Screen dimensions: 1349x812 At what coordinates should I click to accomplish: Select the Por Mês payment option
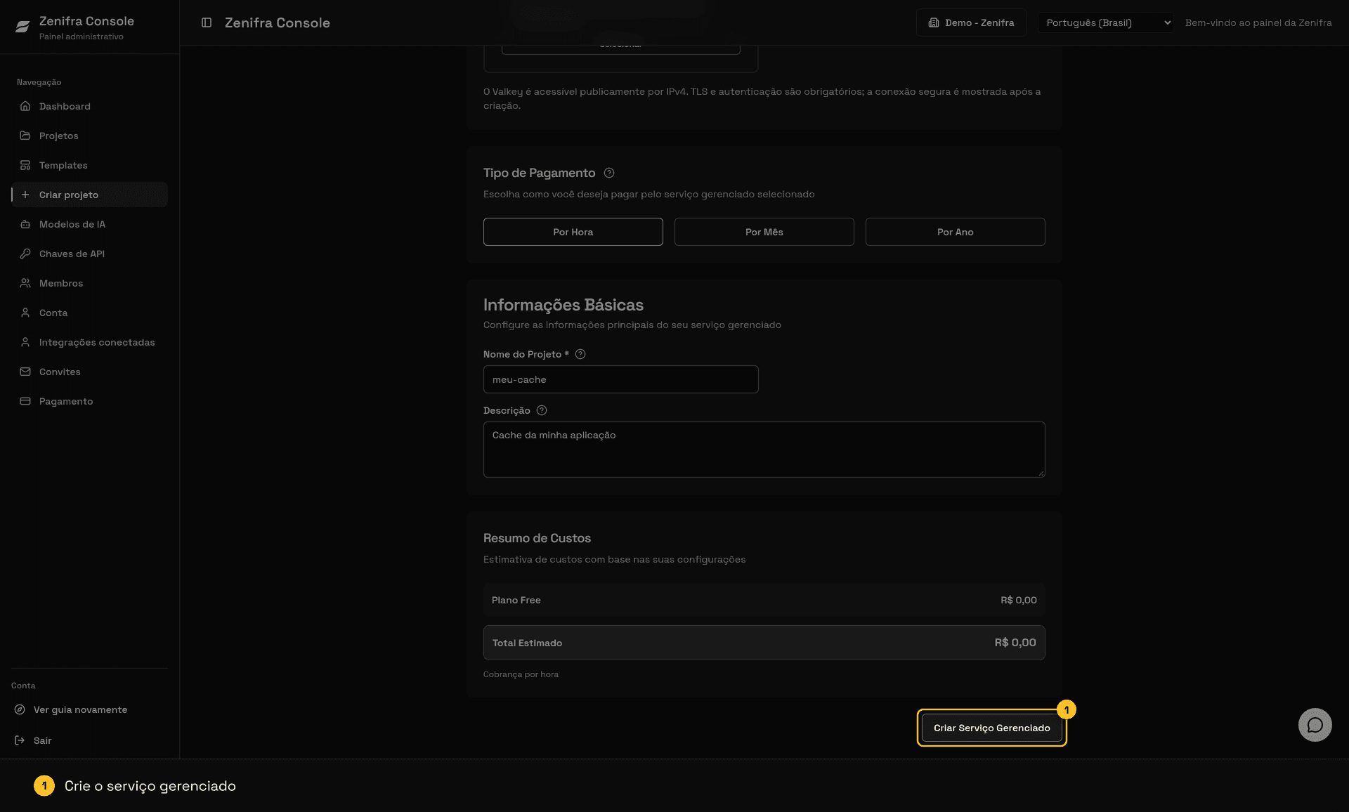(x=764, y=232)
